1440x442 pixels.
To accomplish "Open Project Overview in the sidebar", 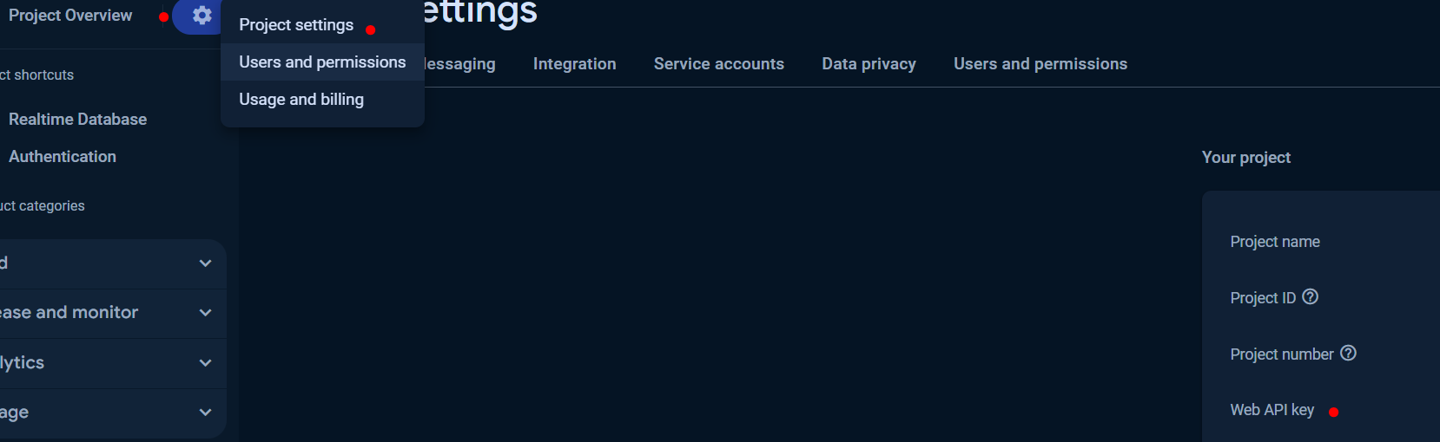I will 70,16.
